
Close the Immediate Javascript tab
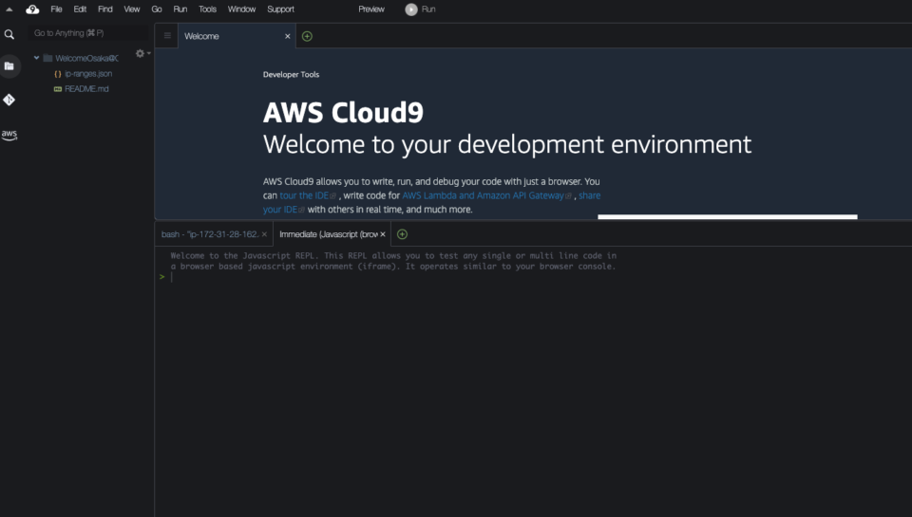[383, 234]
